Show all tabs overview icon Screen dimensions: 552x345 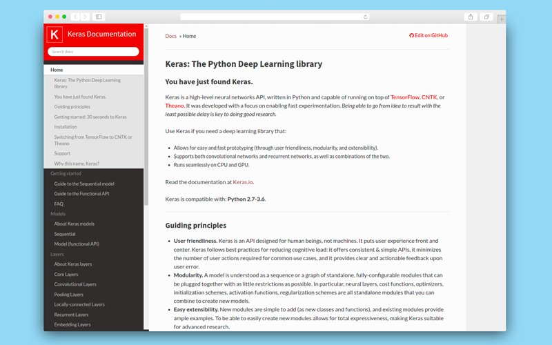(486, 17)
